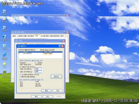Select drive D: [ATLANTIS] row in list
The width and height of the screenshot is (139, 104).
pyautogui.click(x=40, y=54)
